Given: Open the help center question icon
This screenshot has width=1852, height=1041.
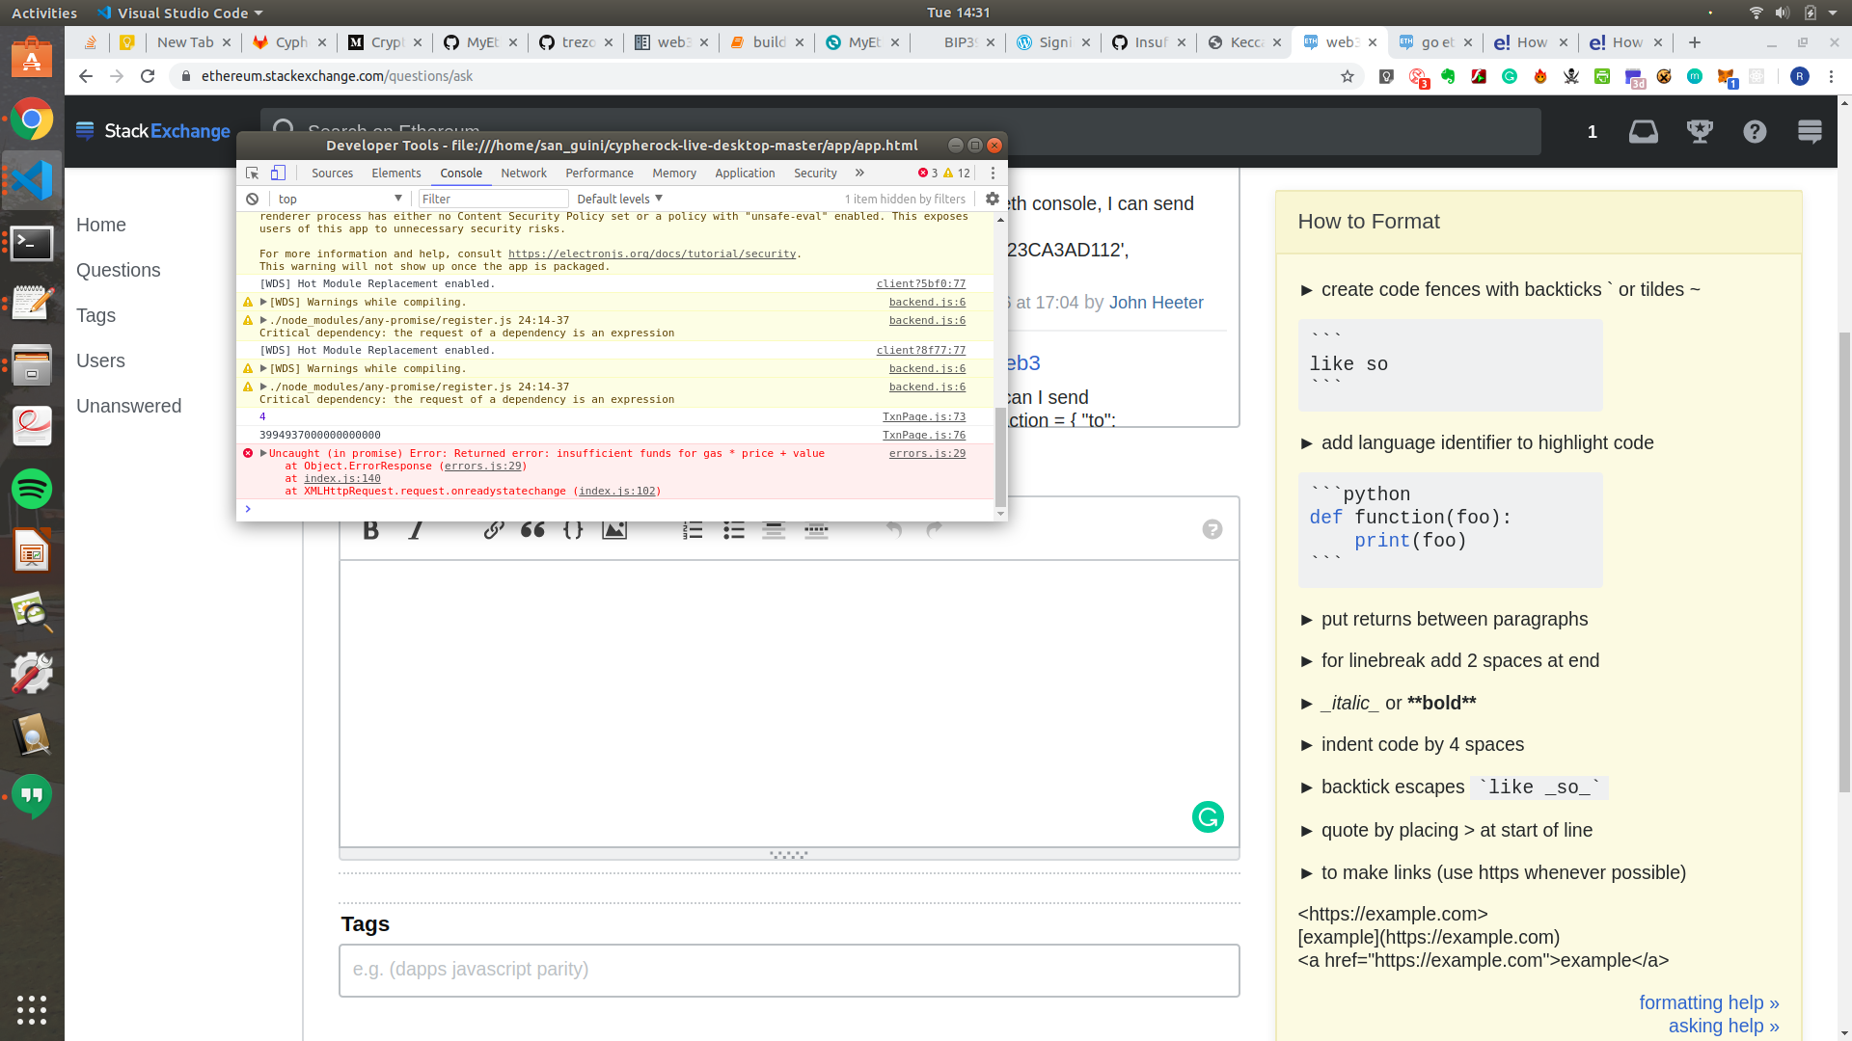Looking at the screenshot, I should pos(1755,132).
